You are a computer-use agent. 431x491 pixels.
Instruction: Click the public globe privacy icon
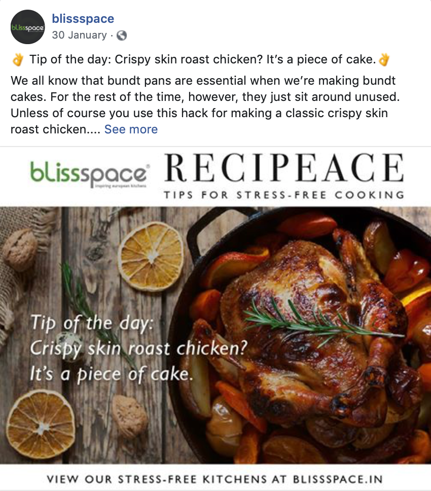coord(122,36)
